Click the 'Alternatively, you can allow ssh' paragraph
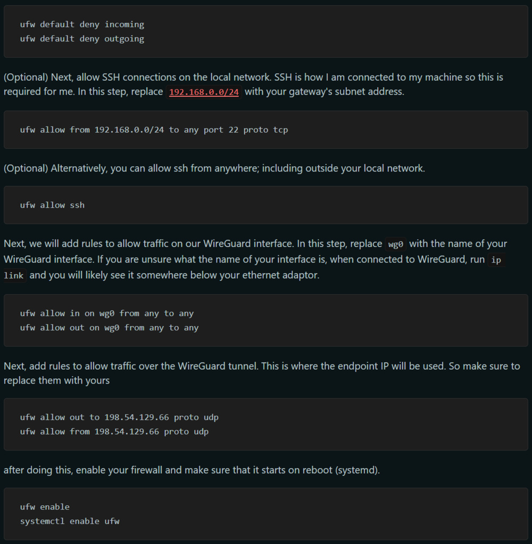Viewport: 532px width, 544px height. [214, 168]
